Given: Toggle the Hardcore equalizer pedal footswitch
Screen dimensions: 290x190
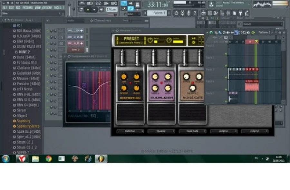Looking at the screenshot, I should tap(161, 113).
